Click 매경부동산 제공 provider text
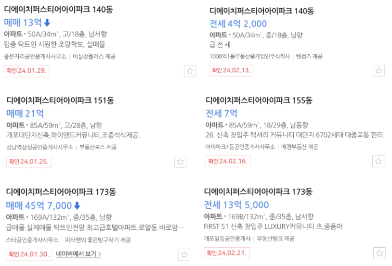Viewport: 392px width, 266px height. point(300,147)
